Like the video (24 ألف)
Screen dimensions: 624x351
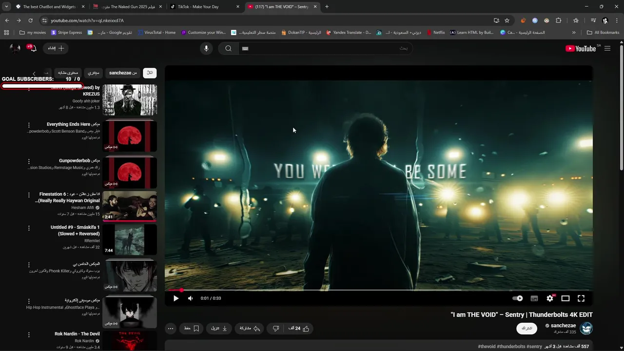click(299, 329)
